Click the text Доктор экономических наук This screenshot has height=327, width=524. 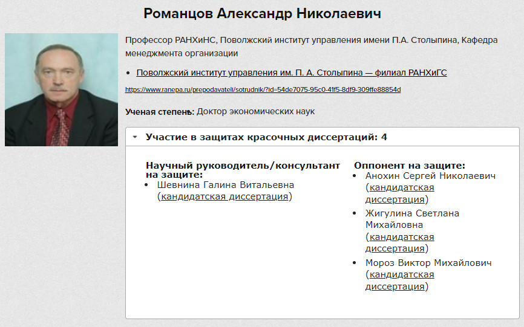tap(256, 111)
